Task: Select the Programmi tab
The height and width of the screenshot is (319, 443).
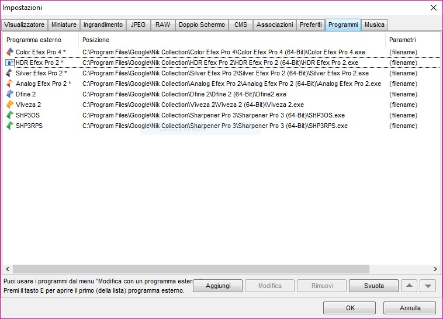Action: pos(343,25)
